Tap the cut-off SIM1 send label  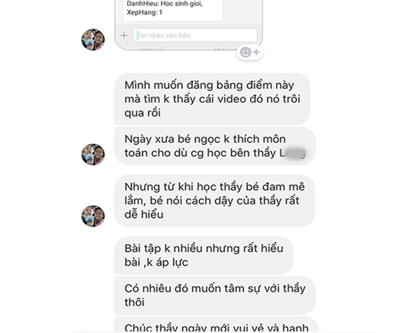point(152,49)
